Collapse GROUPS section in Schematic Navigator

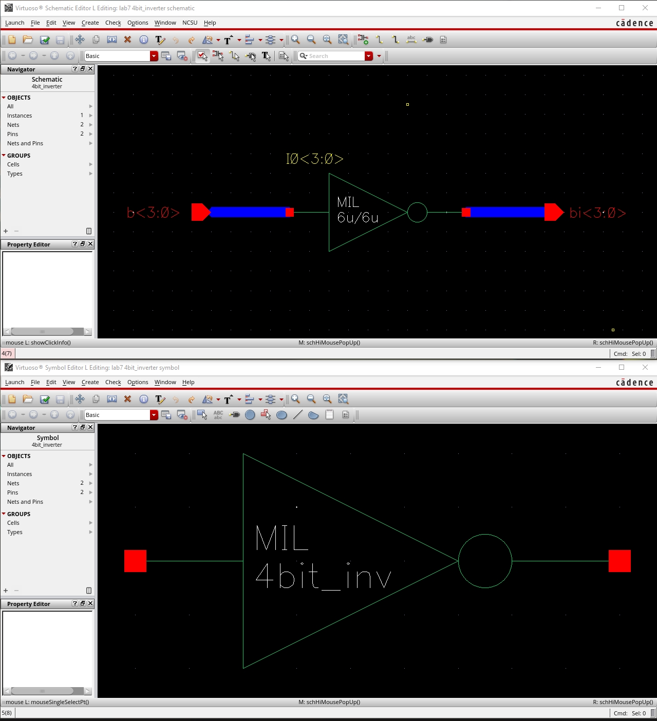click(x=4, y=156)
